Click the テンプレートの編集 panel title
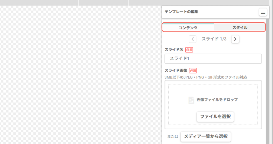Screen dimensions: 273x144 pos(181,12)
